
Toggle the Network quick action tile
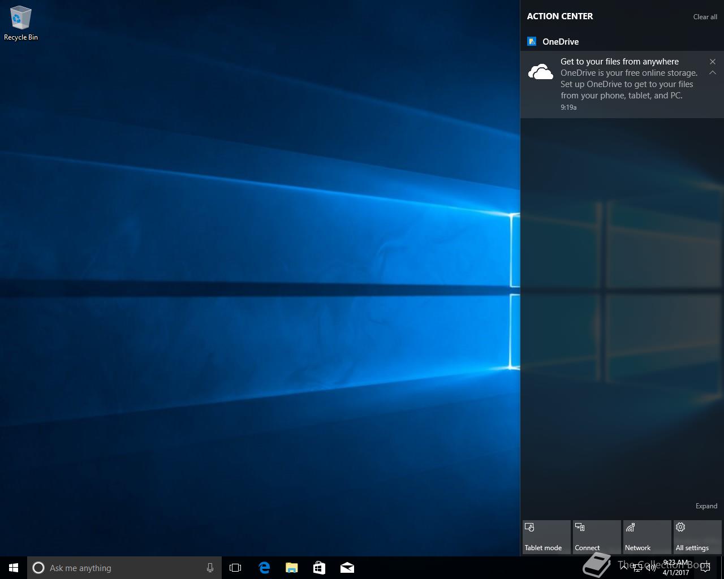(x=647, y=537)
